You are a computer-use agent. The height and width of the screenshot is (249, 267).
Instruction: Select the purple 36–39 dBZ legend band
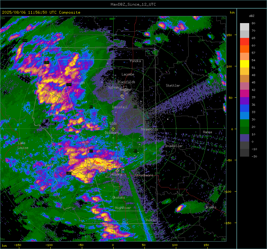point(244,101)
